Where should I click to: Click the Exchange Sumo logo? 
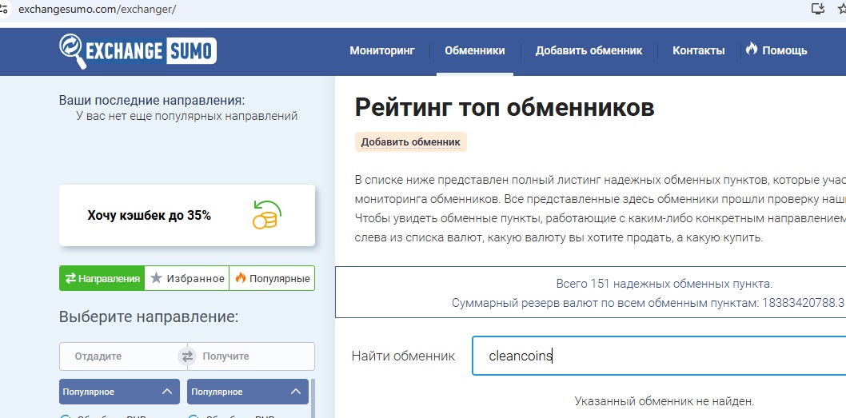tap(138, 51)
